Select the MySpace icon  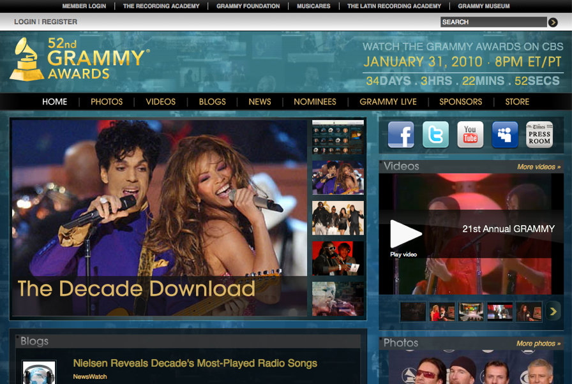click(x=505, y=135)
